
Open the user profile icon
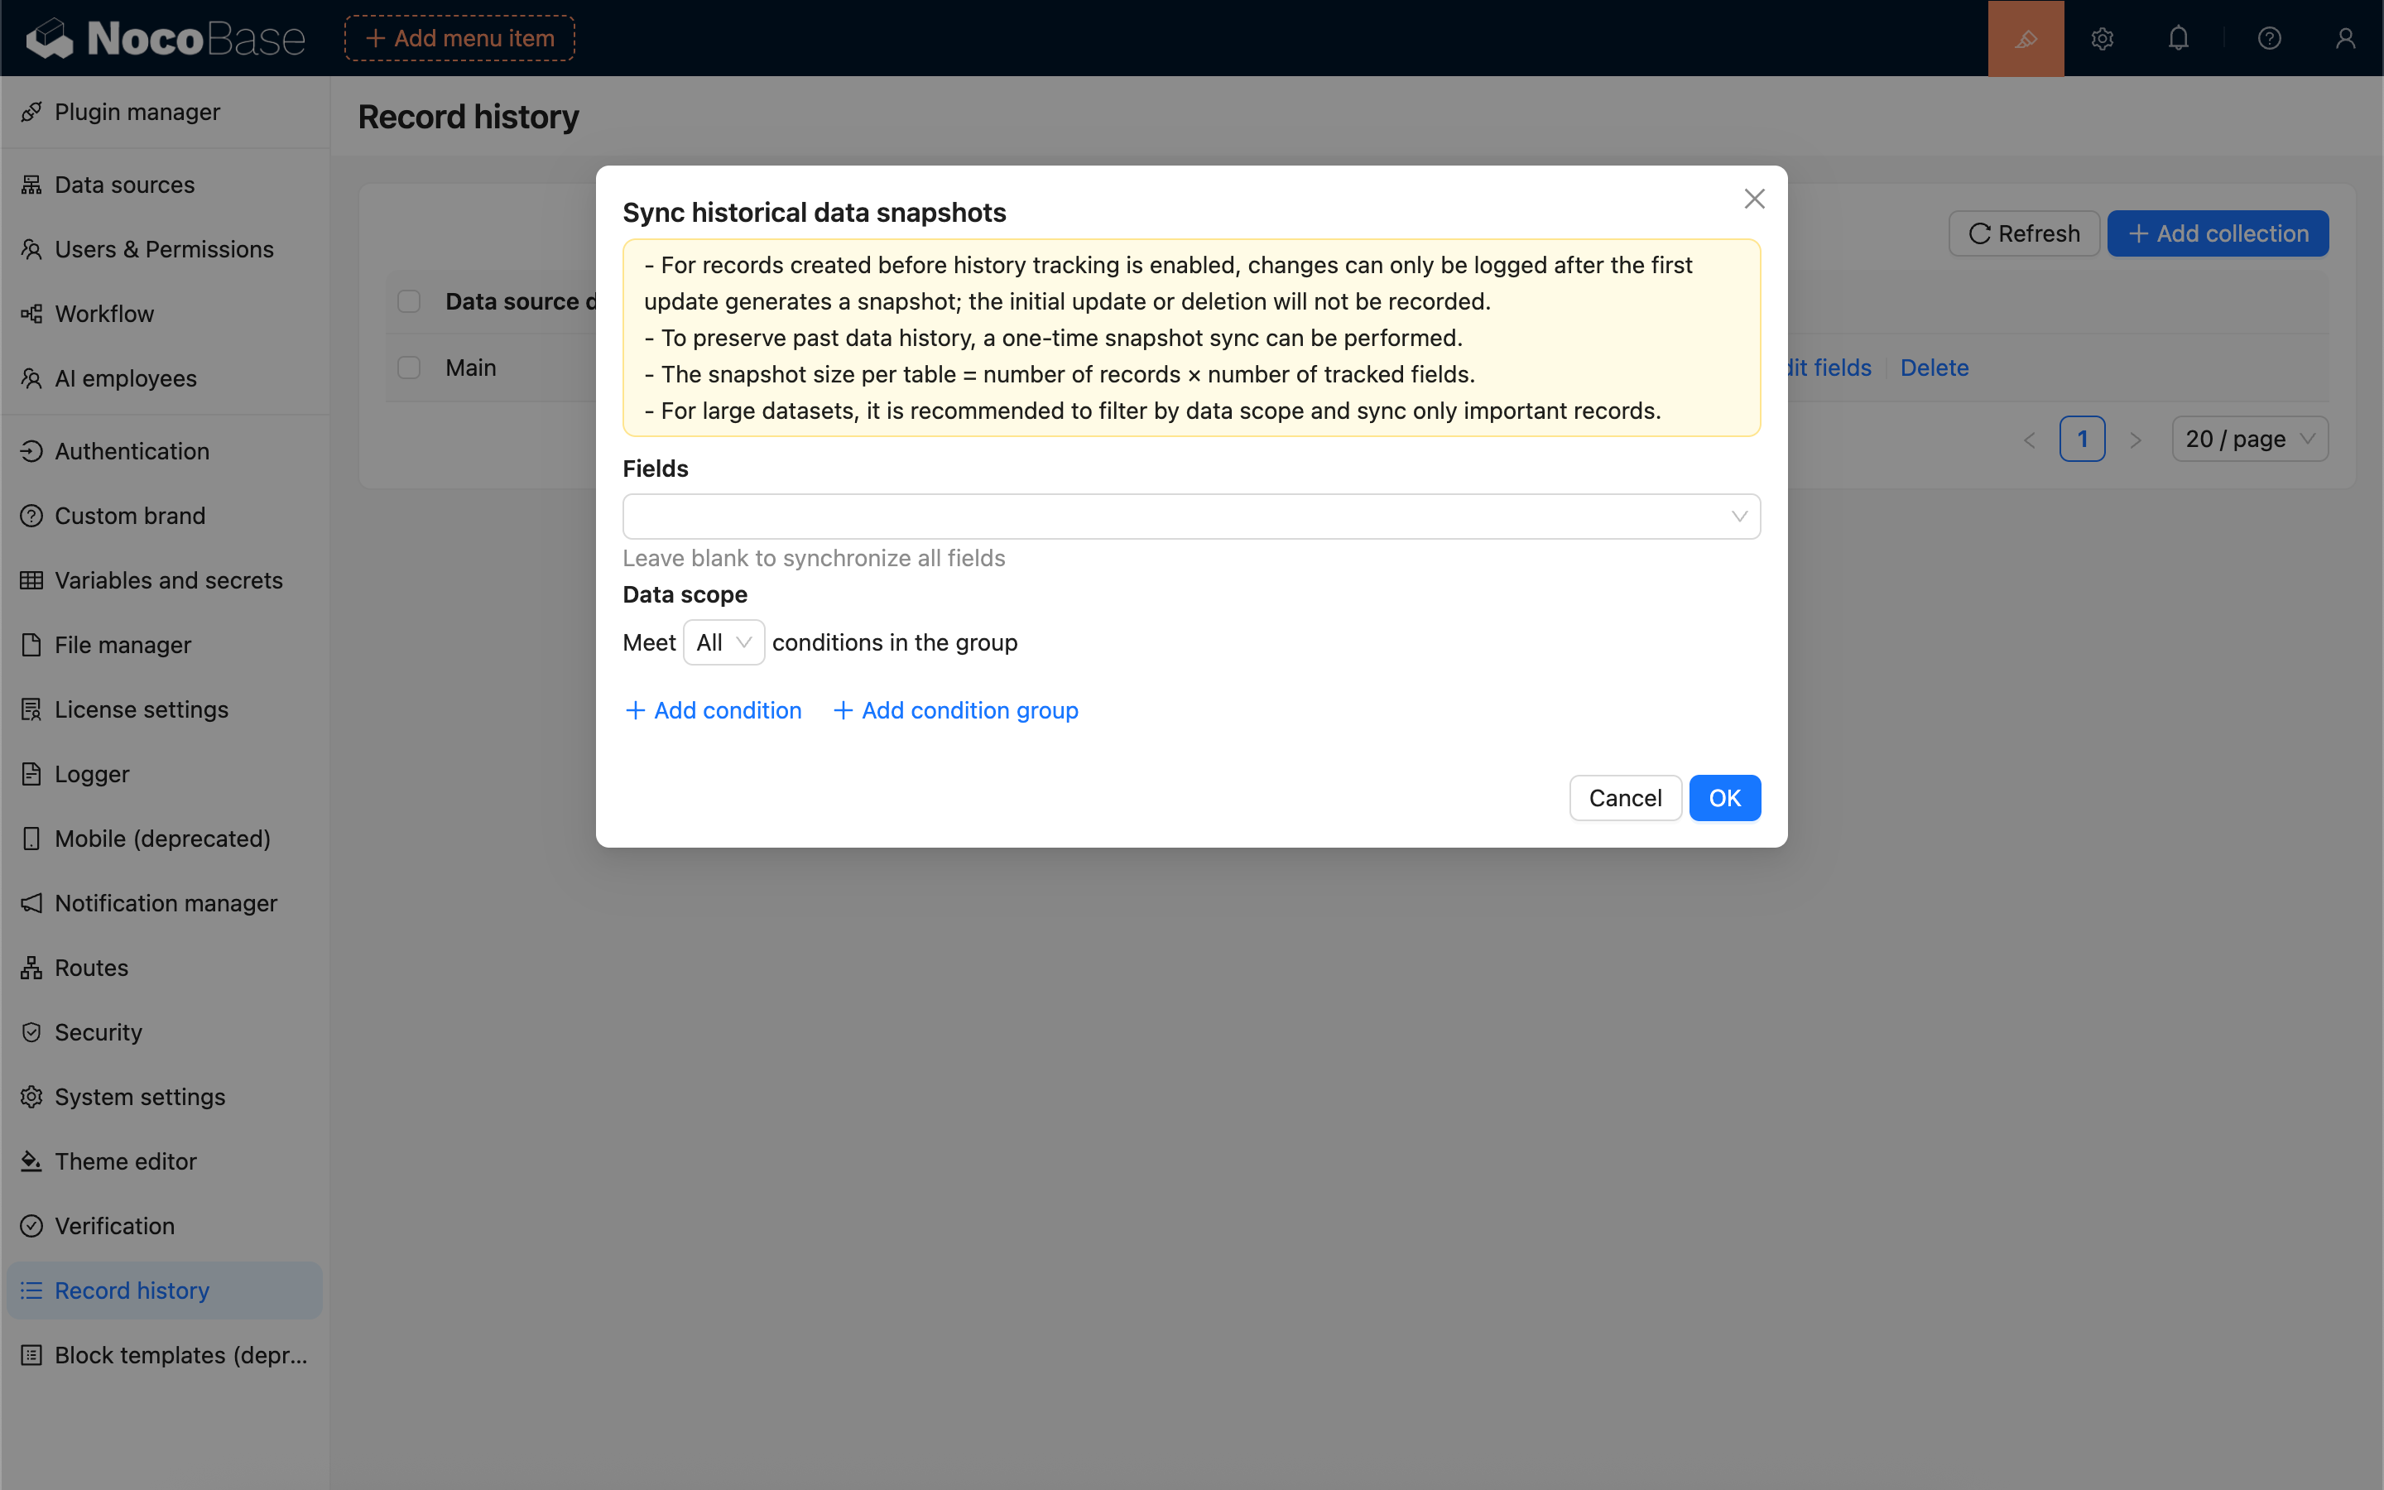pos(2344,38)
